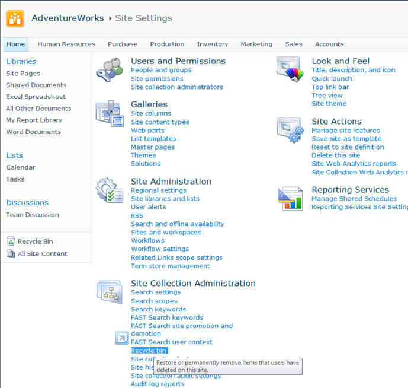Open Site libraries and lists
Screen dimensions: 408x388
point(165,199)
